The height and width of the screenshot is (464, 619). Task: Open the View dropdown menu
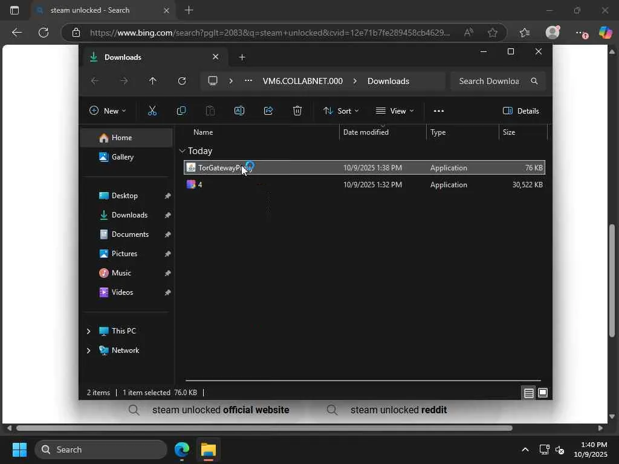click(x=394, y=111)
